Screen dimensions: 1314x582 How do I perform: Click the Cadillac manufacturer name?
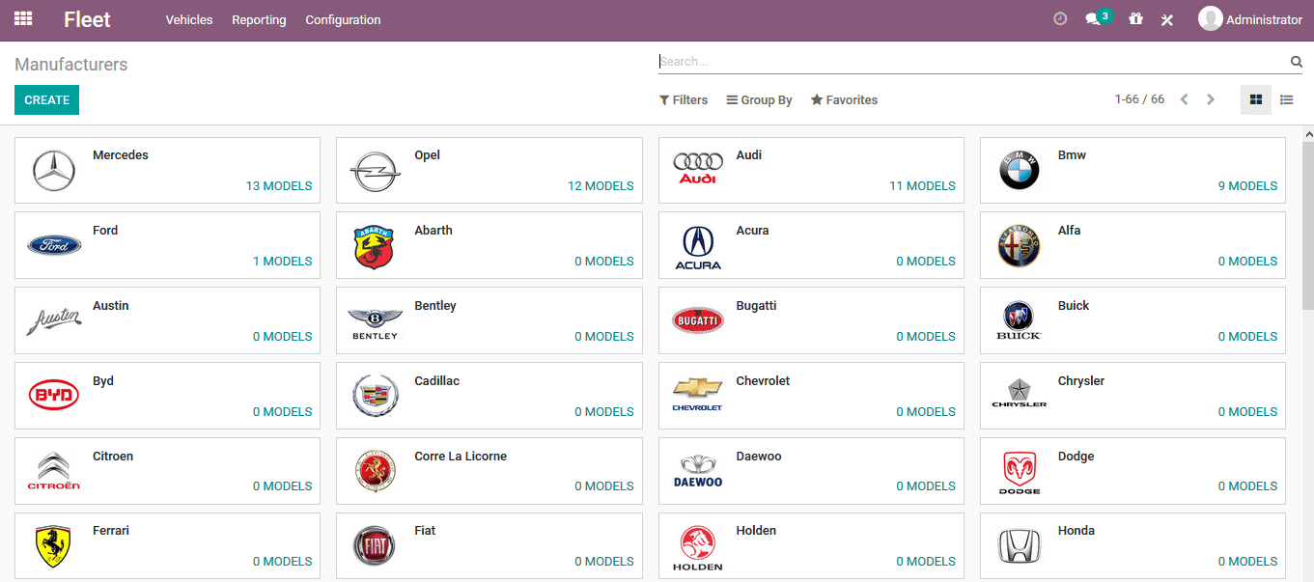(x=437, y=381)
